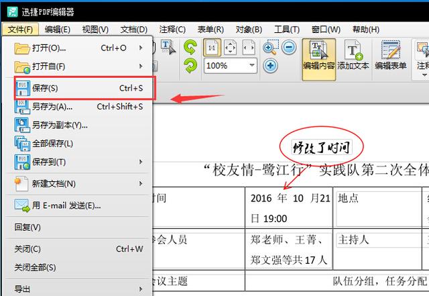
Task: Set actual size with the 1:1 icon
Action: 212,48
